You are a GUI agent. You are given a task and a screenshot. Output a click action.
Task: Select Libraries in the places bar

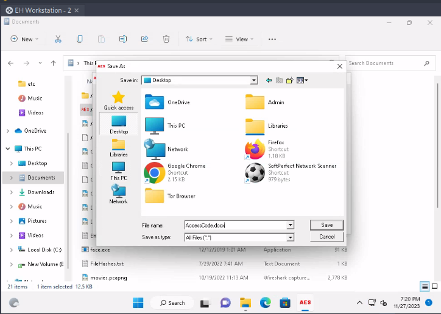tap(118, 148)
